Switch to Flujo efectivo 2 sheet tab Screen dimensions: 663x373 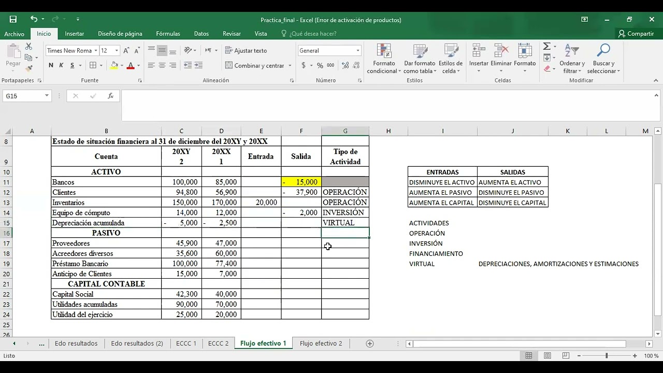tap(321, 343)
